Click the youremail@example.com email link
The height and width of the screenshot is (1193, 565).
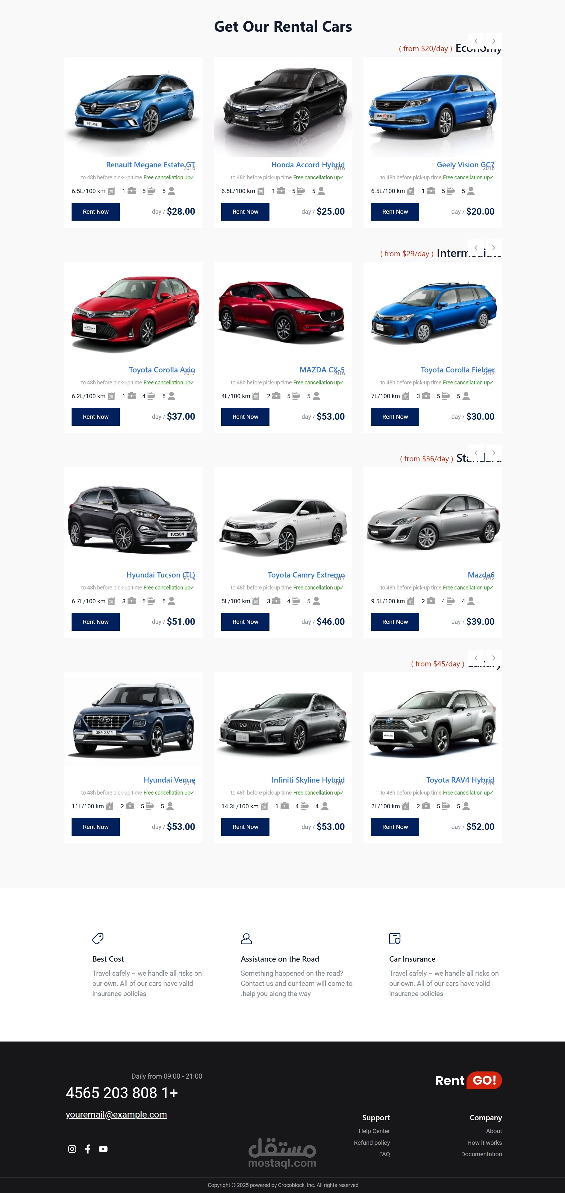(x=116, y=1114)
